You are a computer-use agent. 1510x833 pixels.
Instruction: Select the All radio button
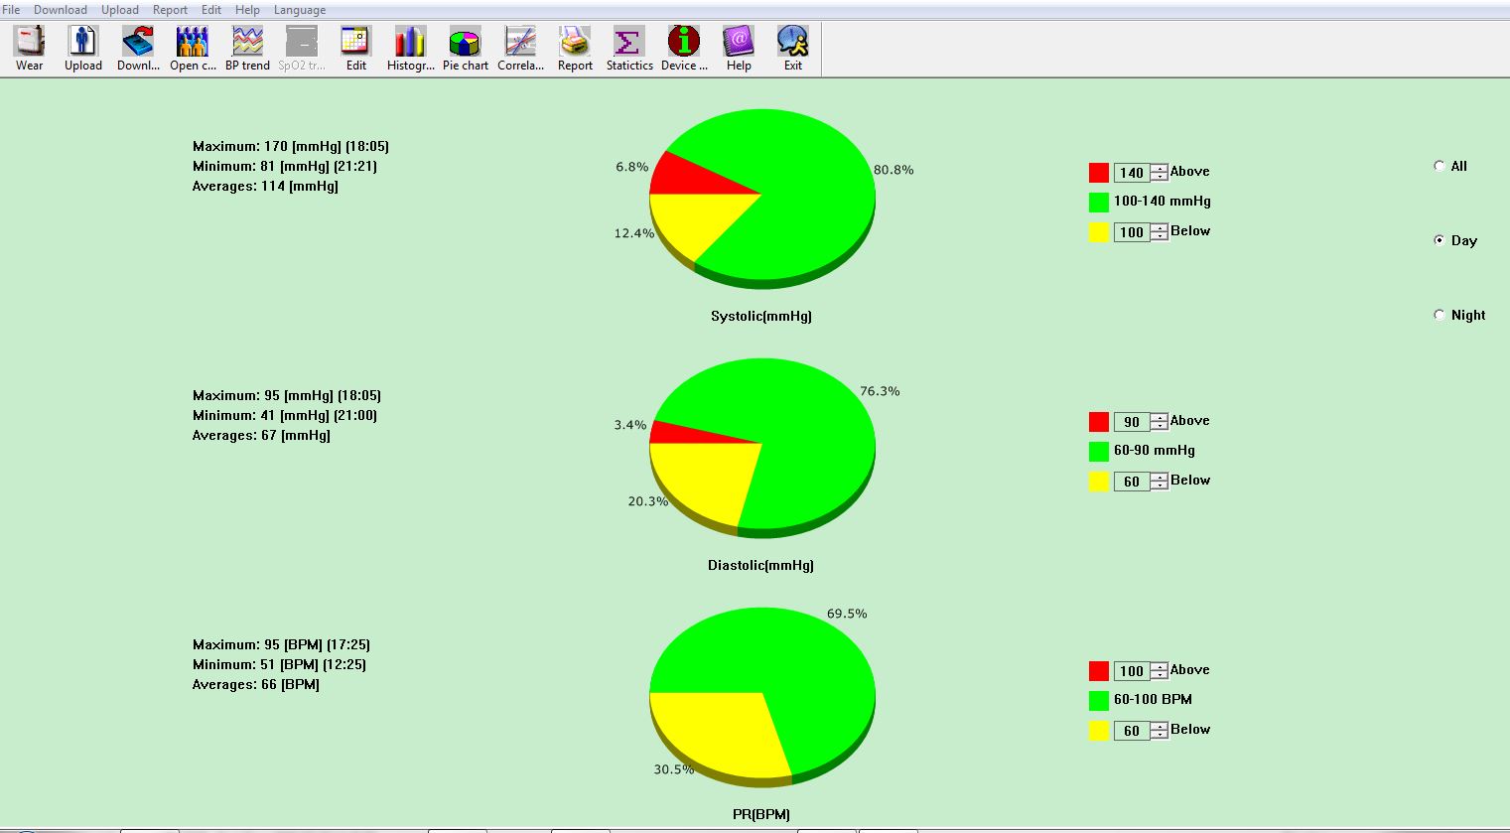1440,166
